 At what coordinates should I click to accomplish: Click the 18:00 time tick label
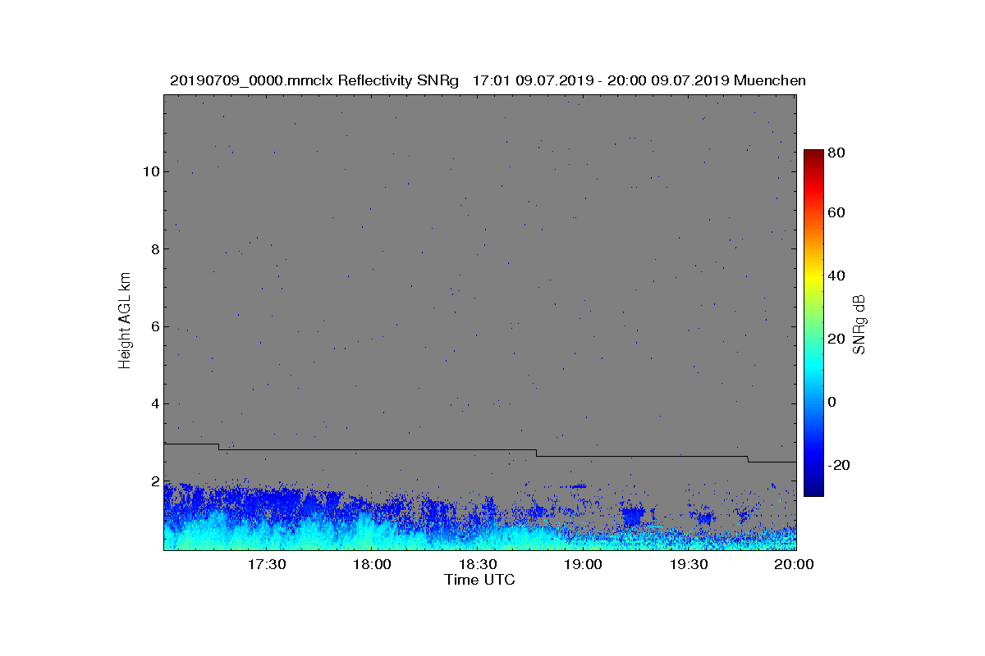(372, 564)
